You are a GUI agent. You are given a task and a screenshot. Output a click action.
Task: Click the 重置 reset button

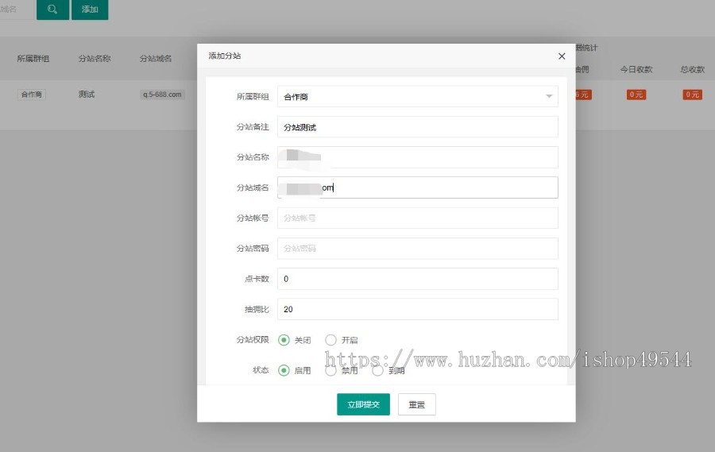[417, 404]
